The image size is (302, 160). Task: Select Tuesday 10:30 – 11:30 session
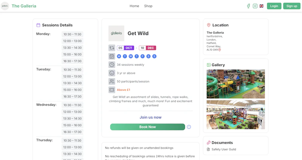[72, 70]
